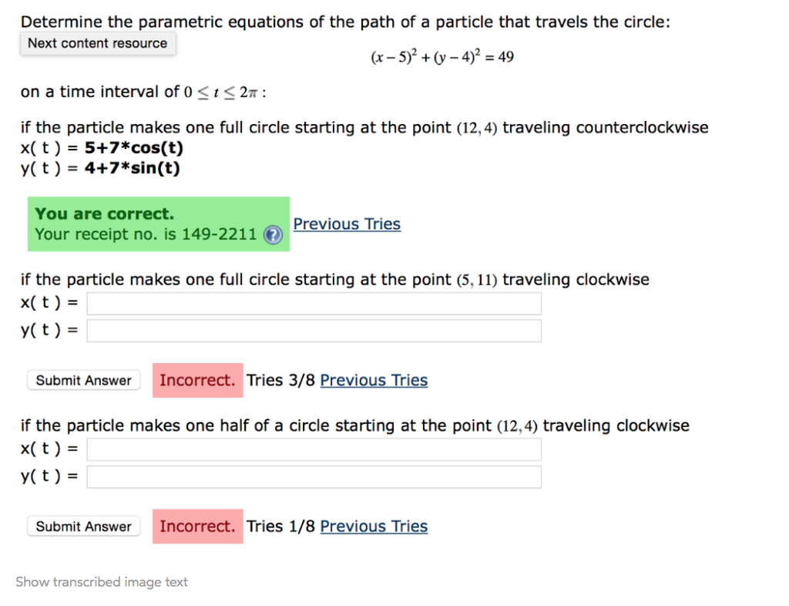The image size is (789, 606).
Task: Open Previous Tries next to Tries 3/8
Action: point(374,380)
